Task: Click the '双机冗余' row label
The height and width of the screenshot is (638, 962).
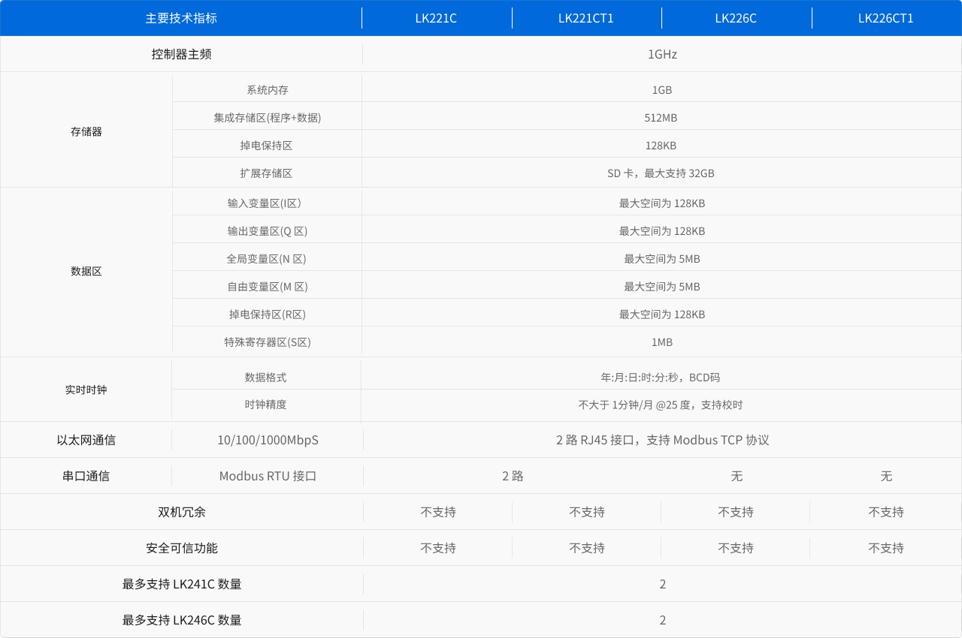Action: (181, 512)
